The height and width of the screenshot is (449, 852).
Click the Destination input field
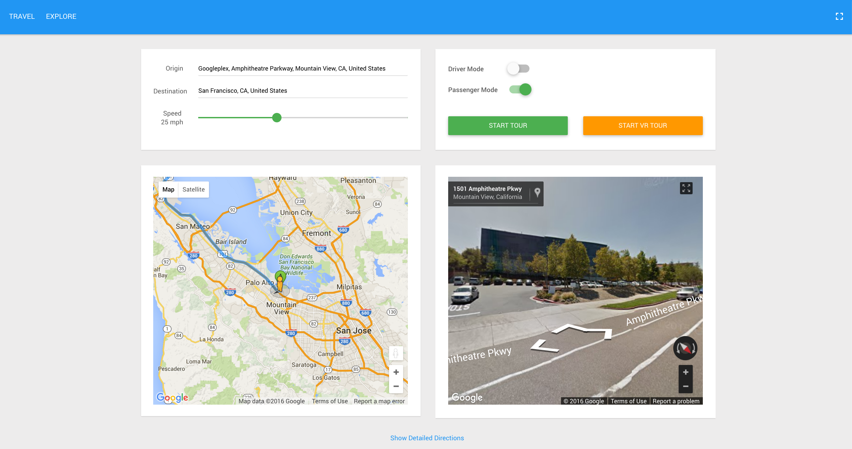tap(302, 91)
